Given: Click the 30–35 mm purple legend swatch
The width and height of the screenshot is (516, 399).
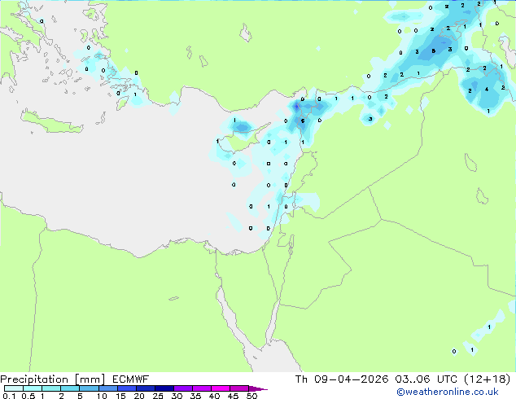Looking at the screenshot, I should click(182, 388).
